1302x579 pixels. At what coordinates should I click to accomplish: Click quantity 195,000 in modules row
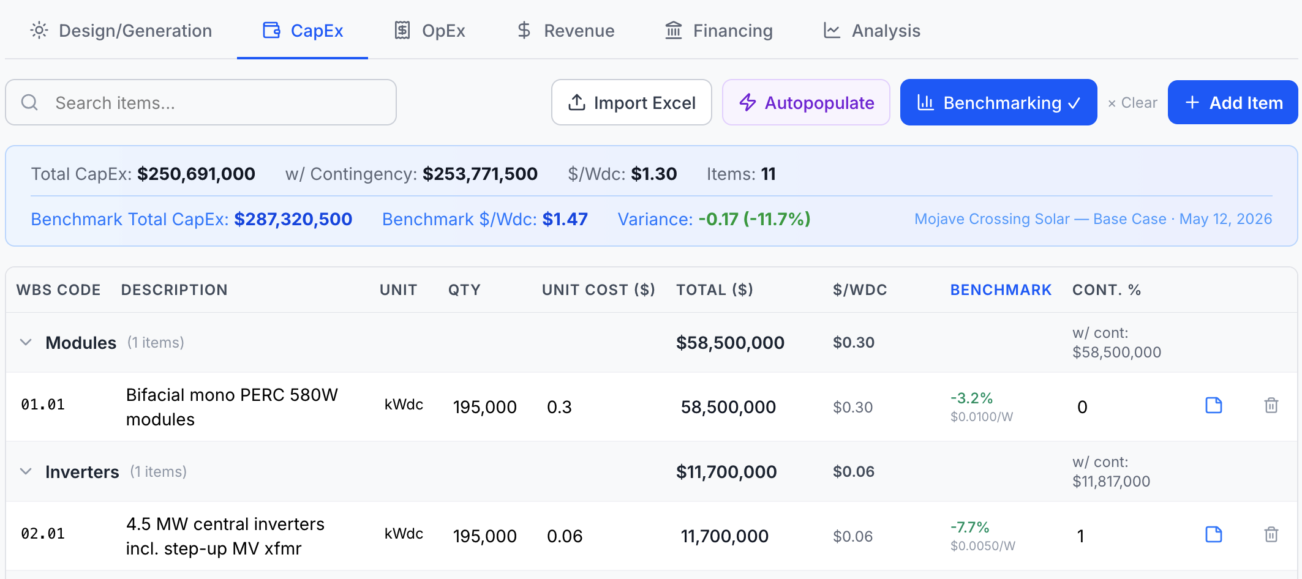[x=485, y=407]
